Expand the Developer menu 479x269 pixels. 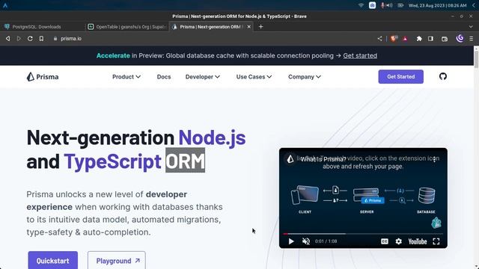(x=203, y=77)
